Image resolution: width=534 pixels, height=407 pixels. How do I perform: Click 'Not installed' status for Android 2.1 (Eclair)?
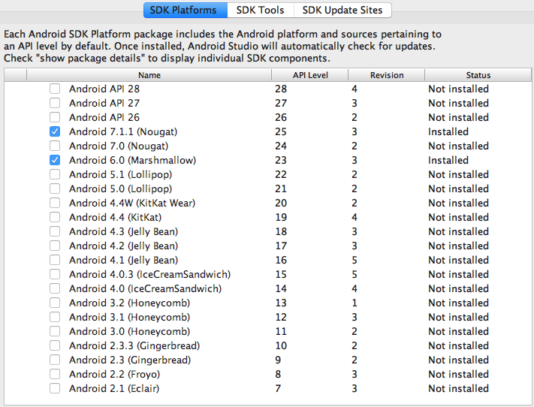point(458,389)
